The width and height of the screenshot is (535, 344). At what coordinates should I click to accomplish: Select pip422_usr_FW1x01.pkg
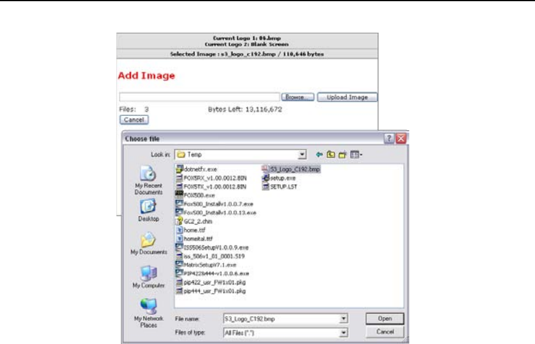(211, 282)
